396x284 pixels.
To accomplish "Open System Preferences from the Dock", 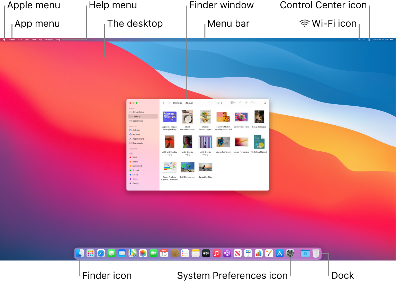I will (290, 253).
